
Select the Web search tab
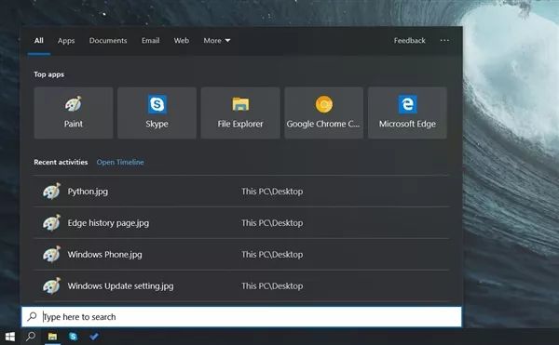tap(182, 41)
